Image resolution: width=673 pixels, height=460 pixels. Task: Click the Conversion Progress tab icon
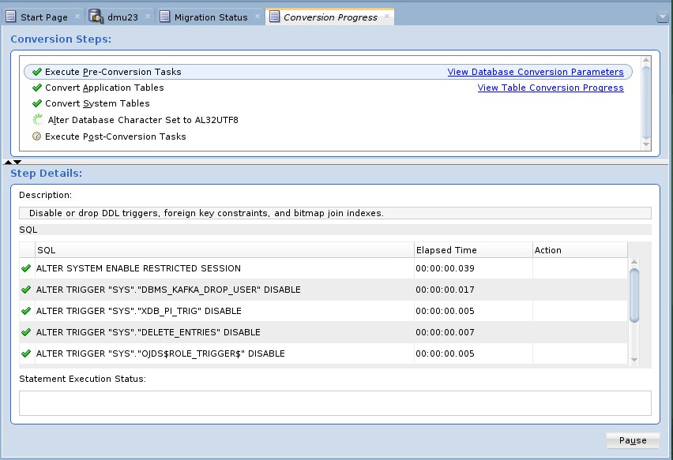[274, 17]
